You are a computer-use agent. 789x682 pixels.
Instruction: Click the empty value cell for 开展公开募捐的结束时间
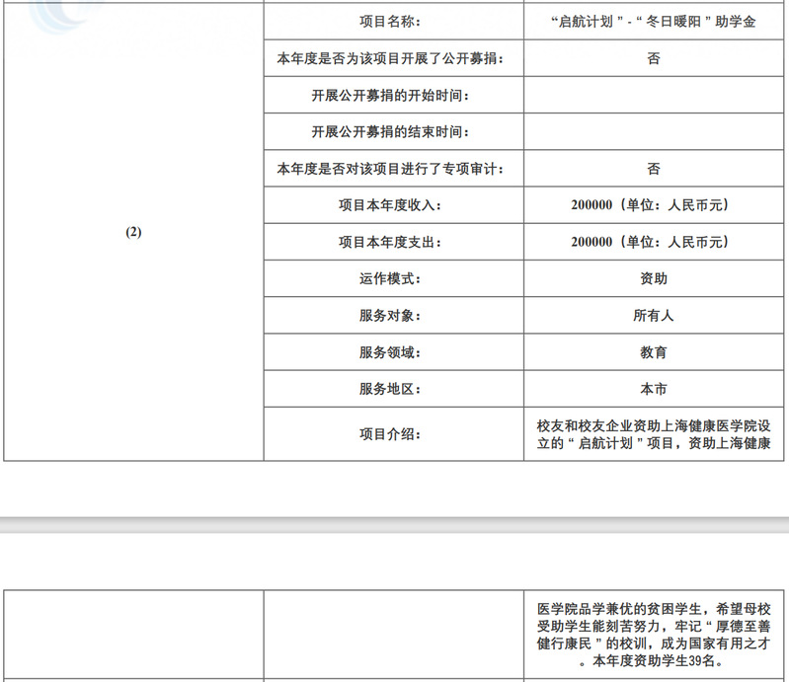pos(654,132)
